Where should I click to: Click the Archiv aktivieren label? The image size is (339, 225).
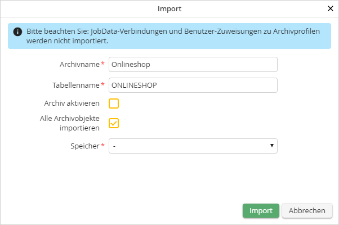(x=72, y=103)
